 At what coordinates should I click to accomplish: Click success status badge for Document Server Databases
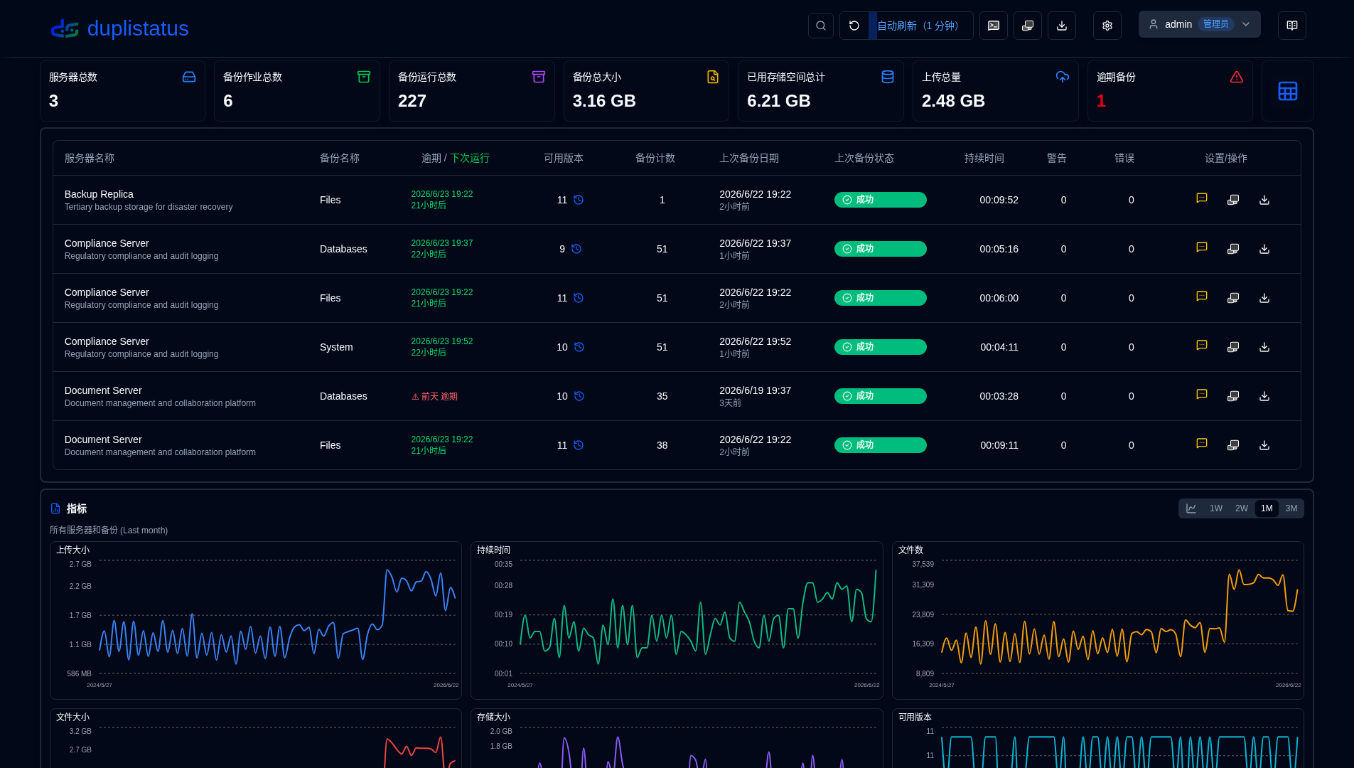(880, 396)
